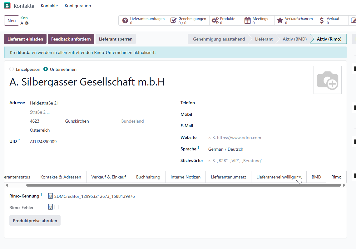Switch to the Lieferantenumsatz tab
Image resolution: width=356 pixels, height=249 pixels.
(x=228, y=177)
